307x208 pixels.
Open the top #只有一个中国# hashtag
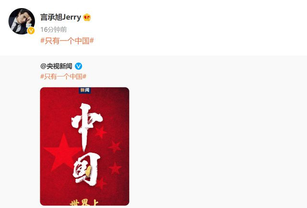pos(67,41)
